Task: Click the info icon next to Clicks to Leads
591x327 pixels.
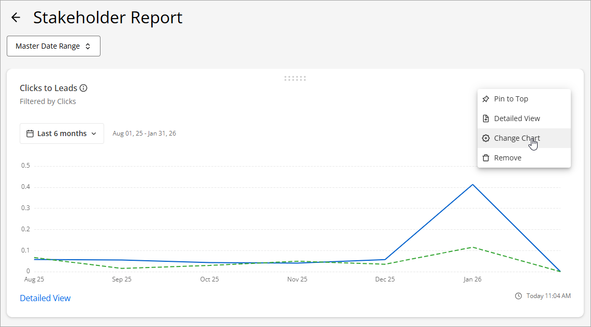Action: (x=83, y=88)
